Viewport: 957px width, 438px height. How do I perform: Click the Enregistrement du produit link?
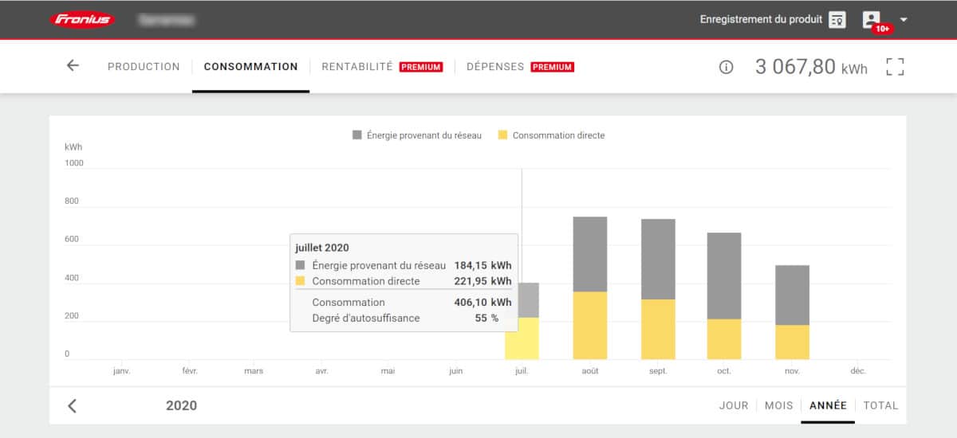pos(760,20)
